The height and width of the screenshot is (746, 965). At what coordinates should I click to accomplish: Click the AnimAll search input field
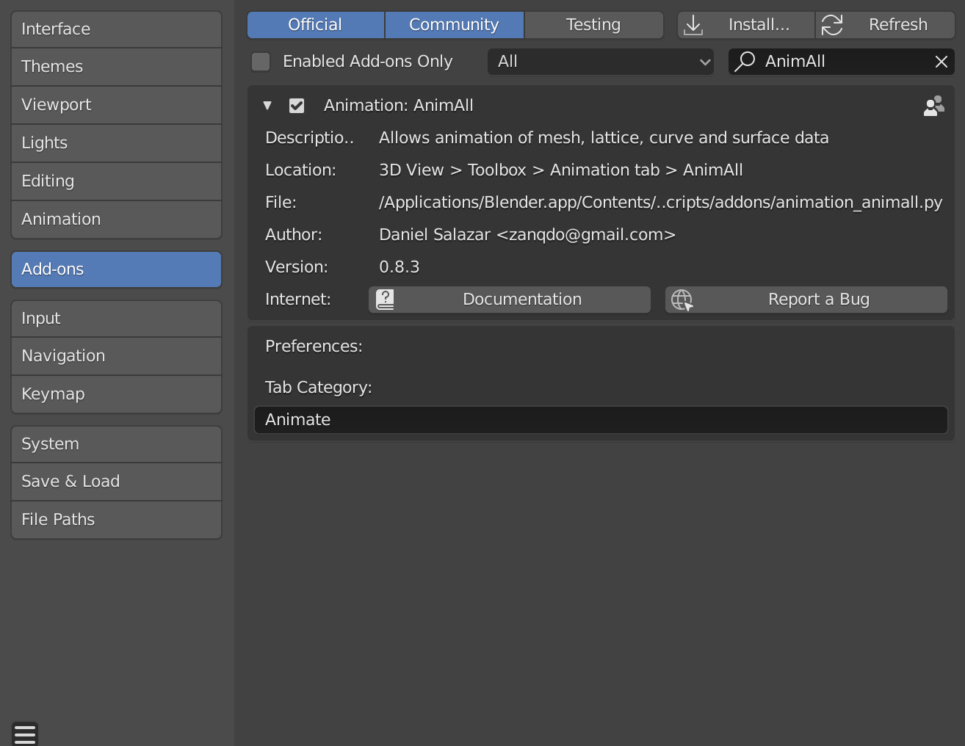tap(842, 62)
